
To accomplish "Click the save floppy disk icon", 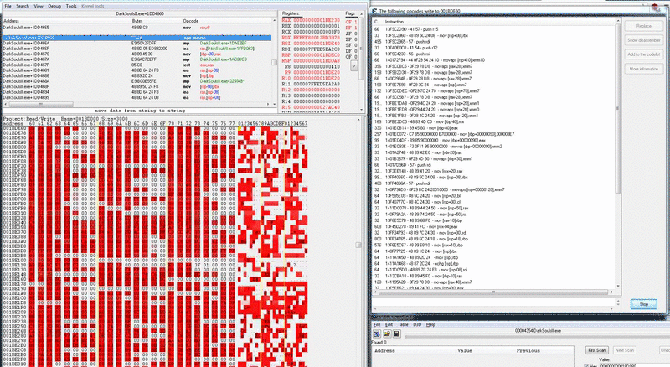I will 396,333.
